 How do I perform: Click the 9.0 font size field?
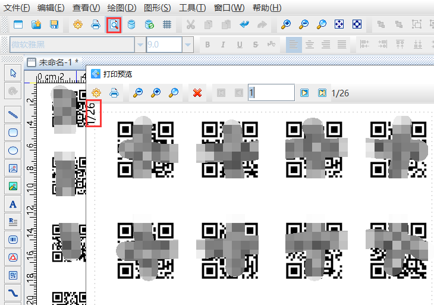tap(164, 45)
